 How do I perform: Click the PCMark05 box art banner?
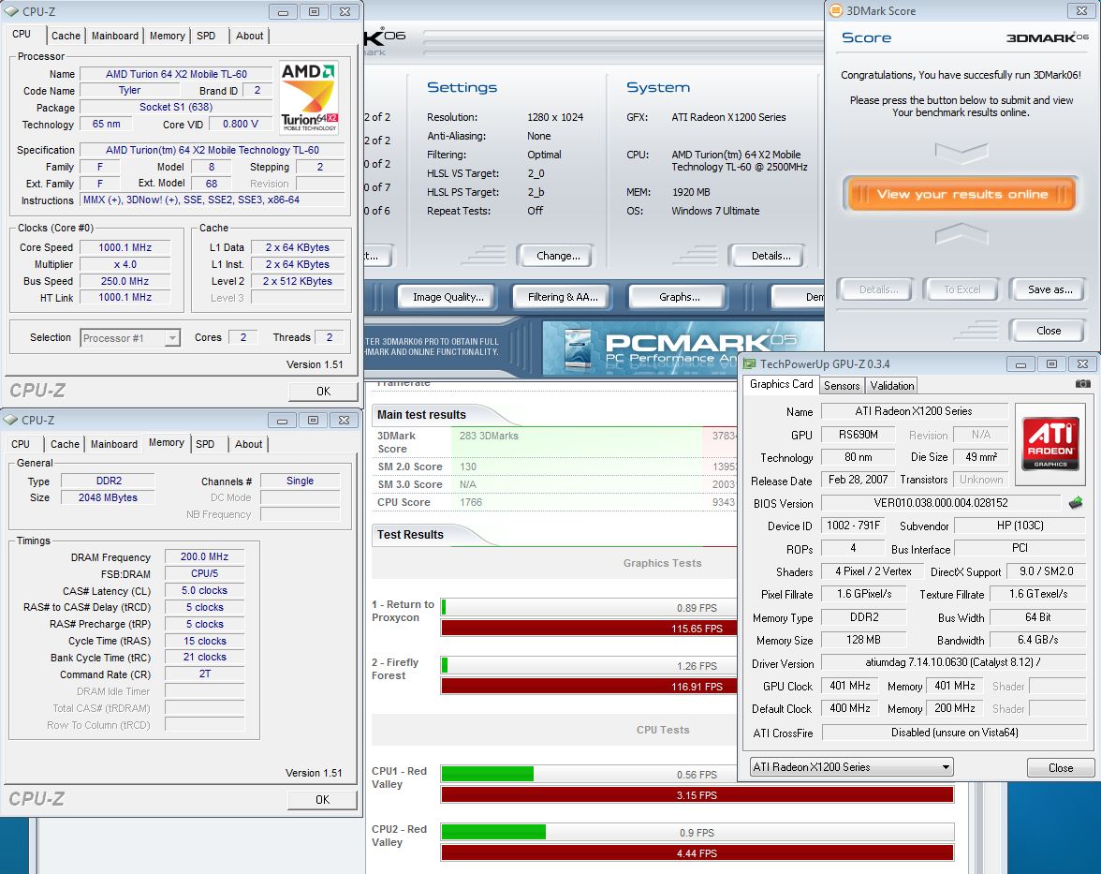(682, 349)
